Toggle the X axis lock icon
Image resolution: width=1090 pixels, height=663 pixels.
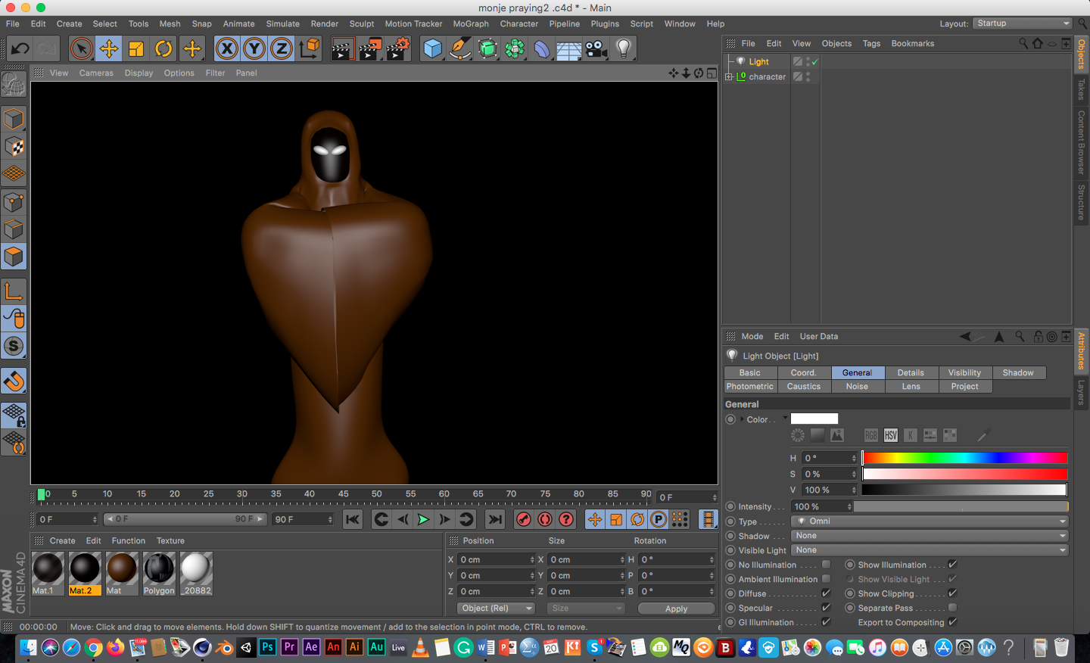[x=226, y=49]
